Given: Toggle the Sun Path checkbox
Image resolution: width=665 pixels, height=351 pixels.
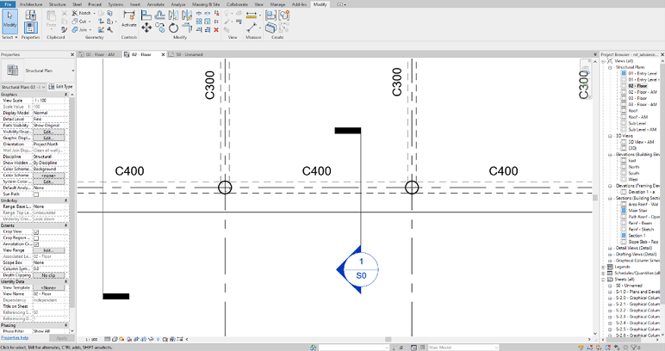Looking at the screenshot, I should pyautogui.click(x=36, y=194).
